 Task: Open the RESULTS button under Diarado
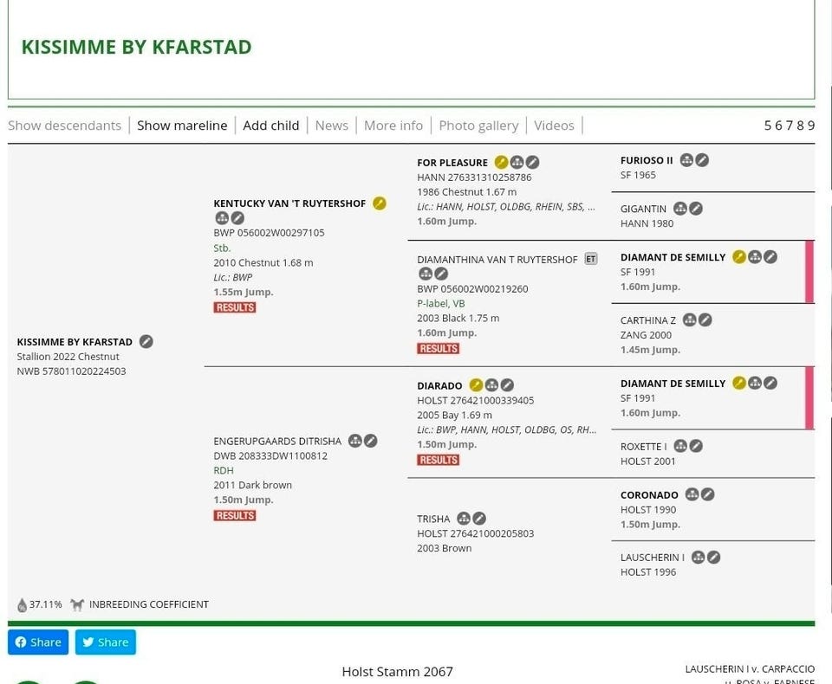[x=439, y=460]
